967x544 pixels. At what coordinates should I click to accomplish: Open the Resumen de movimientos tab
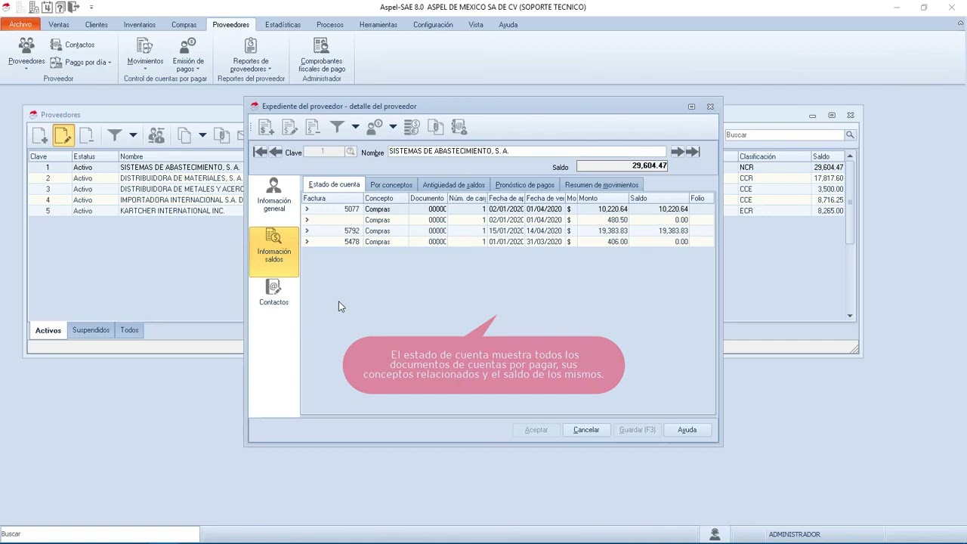pyautogui.click(x=601, y=185)
